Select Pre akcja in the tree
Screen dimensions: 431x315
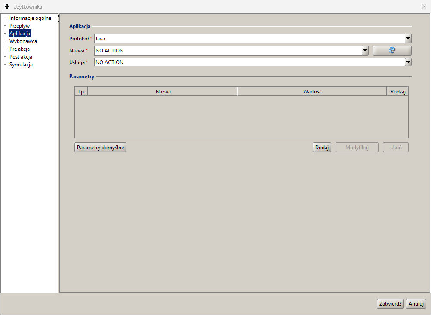[x=19, y=49]
